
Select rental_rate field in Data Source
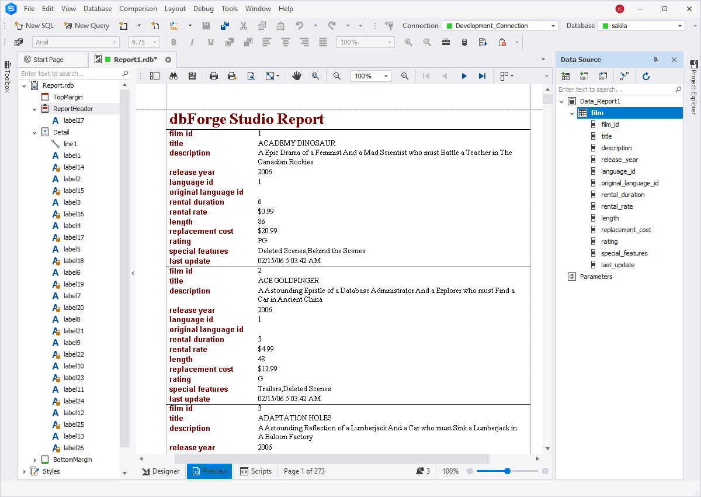click(x=617, y=206)
